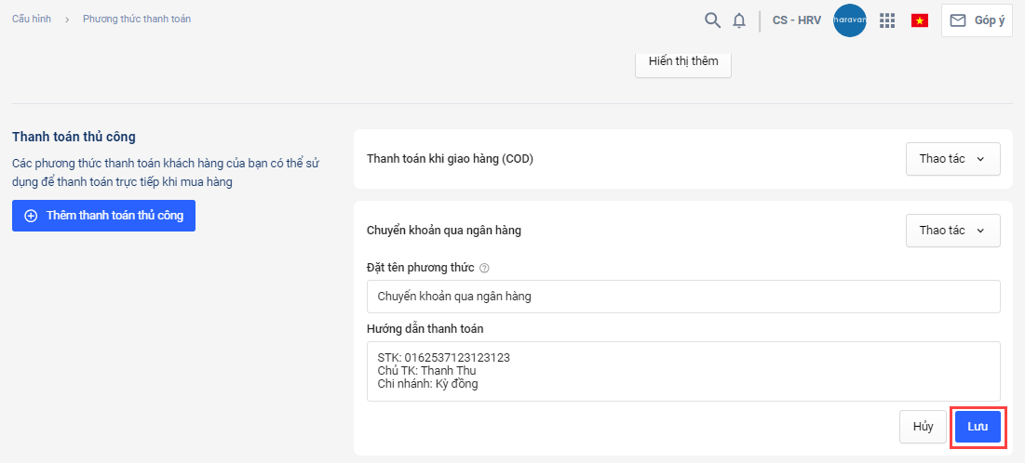Screen dimensions: 1025x463
Task: Click the Cấu hình breadcrumb link
Action: click(x=31, y=19)
